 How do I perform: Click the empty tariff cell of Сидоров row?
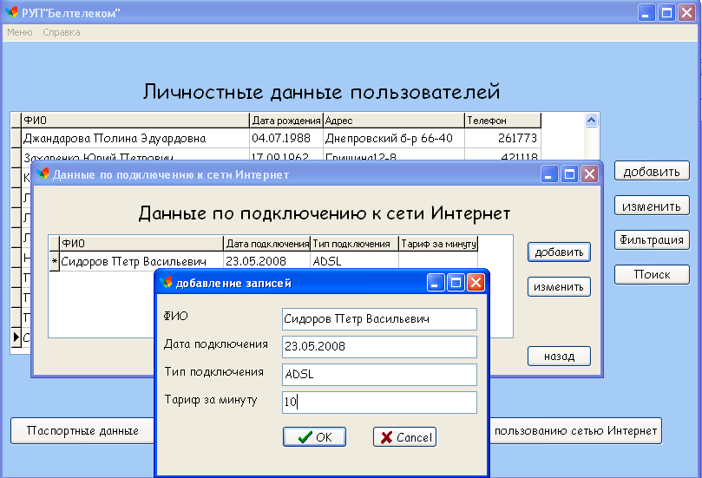pos(438,261)
